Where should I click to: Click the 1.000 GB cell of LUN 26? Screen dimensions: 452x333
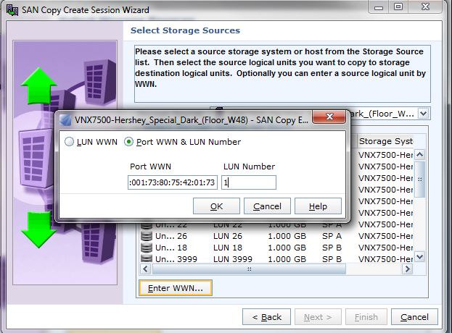click(x=287, y=236)
